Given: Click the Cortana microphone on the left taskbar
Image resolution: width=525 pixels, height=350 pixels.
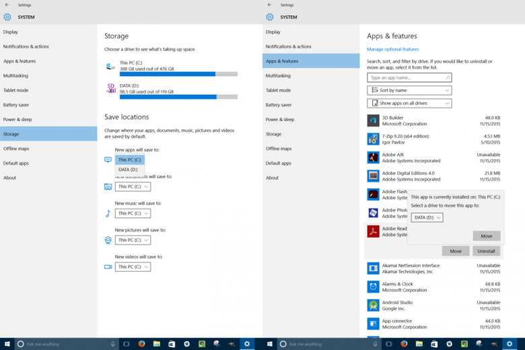Looking at the screenshot, I should pos(113,344).
